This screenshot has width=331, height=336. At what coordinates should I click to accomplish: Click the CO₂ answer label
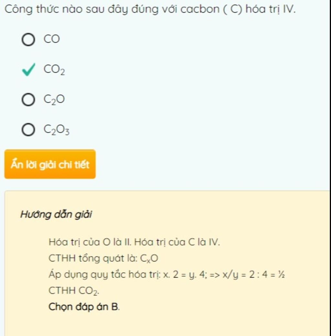[54, 70]
